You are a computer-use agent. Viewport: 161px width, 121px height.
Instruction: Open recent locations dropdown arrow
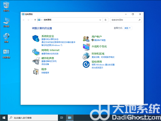coord(32,20)
